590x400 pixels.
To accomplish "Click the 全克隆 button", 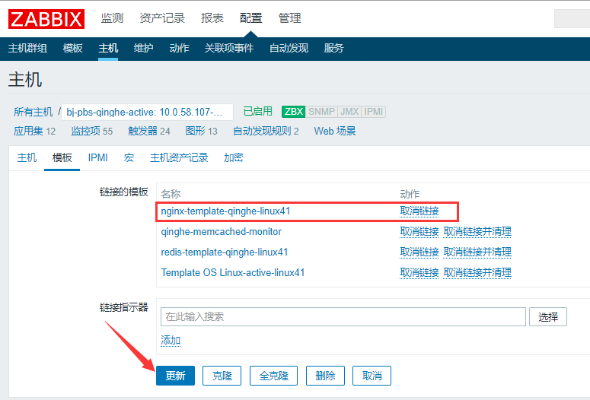I will [x=273, y=376].
